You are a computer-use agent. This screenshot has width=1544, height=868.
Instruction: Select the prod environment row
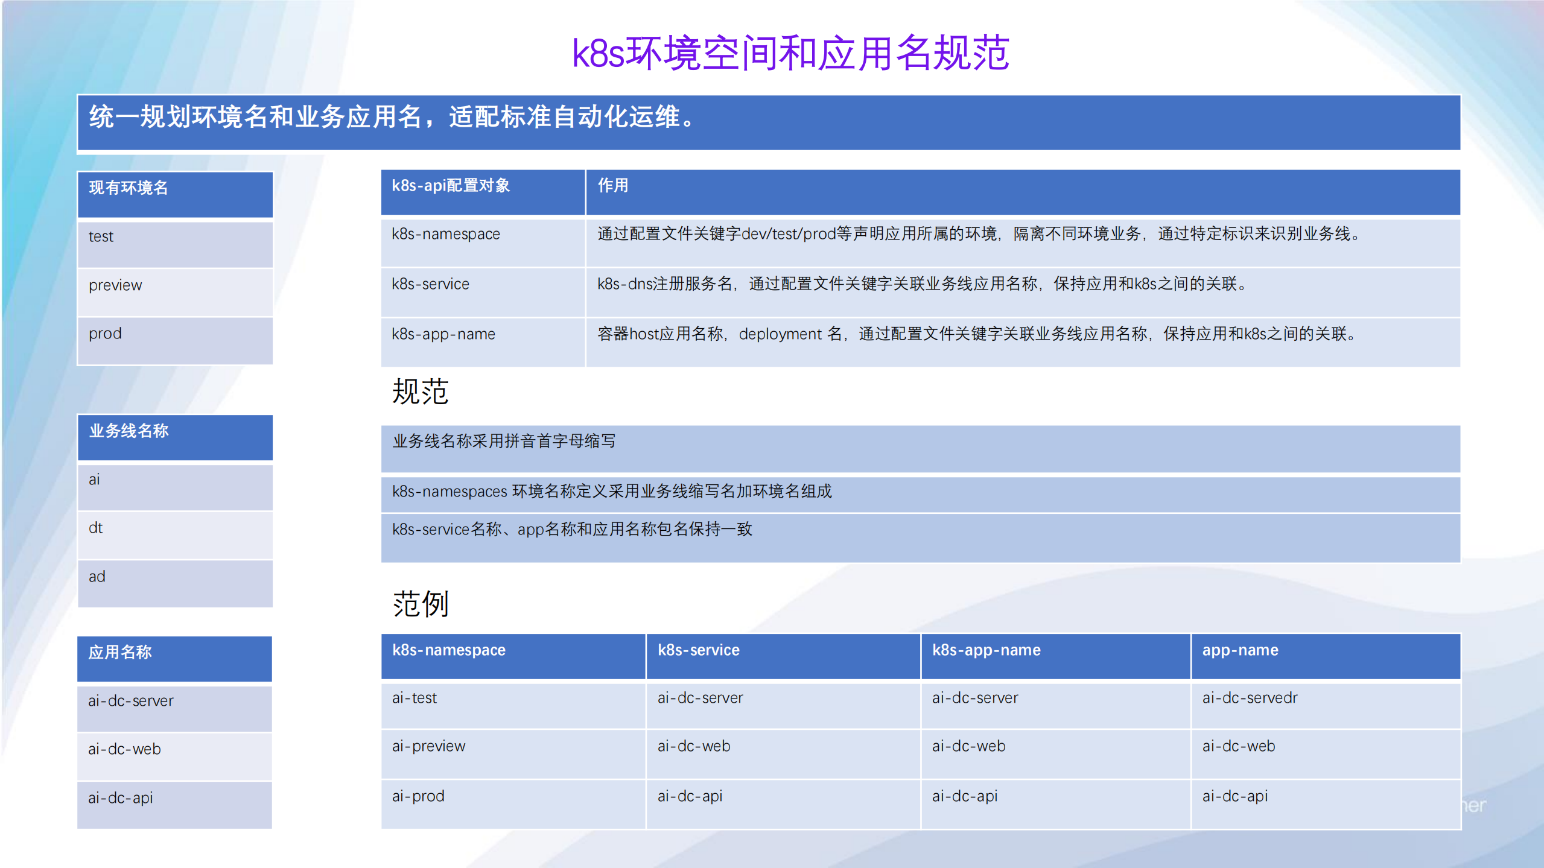[x=174, y=340]
